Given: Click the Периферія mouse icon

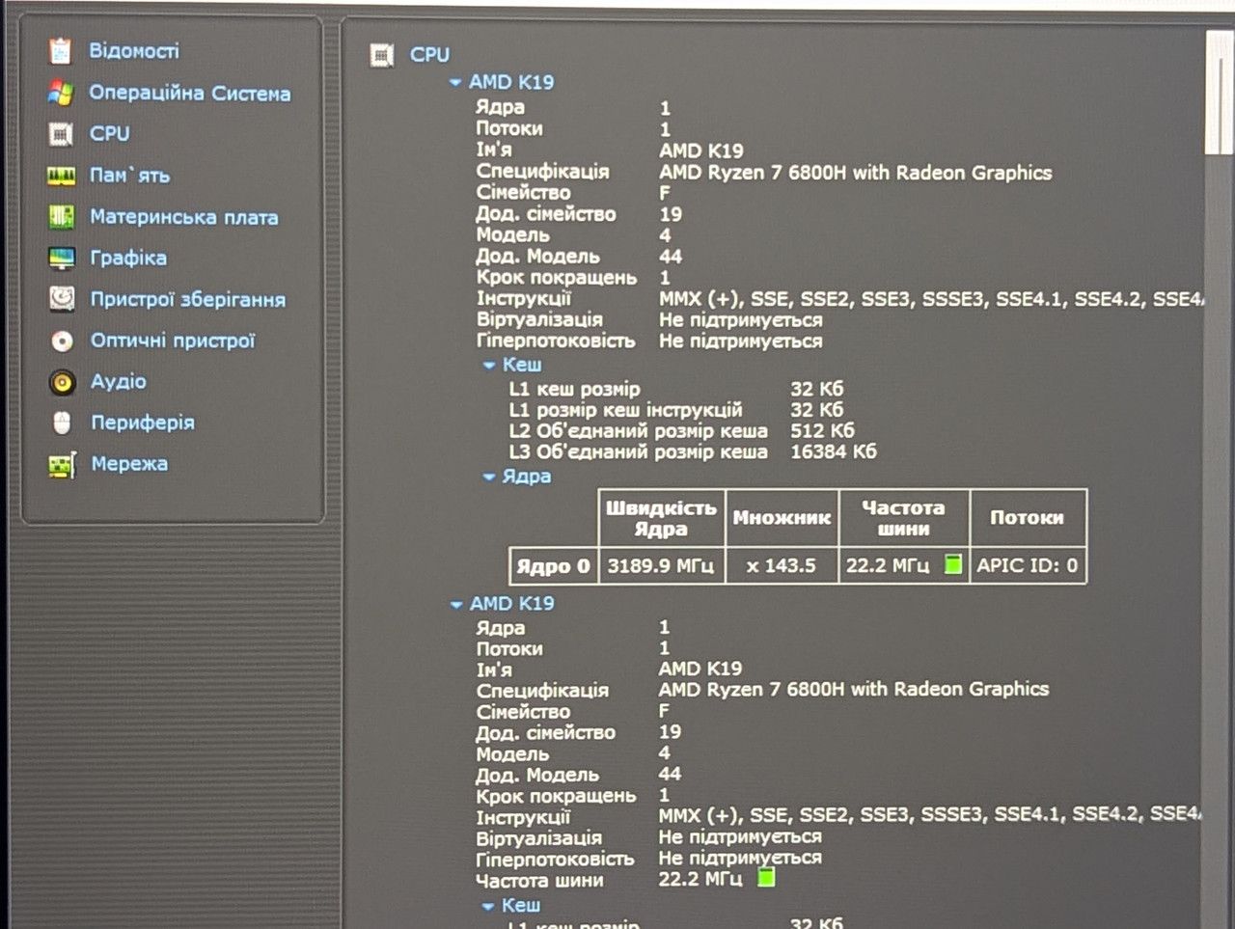Looking at the screenshot, I should pyautogui.click(x=62, y=423).
